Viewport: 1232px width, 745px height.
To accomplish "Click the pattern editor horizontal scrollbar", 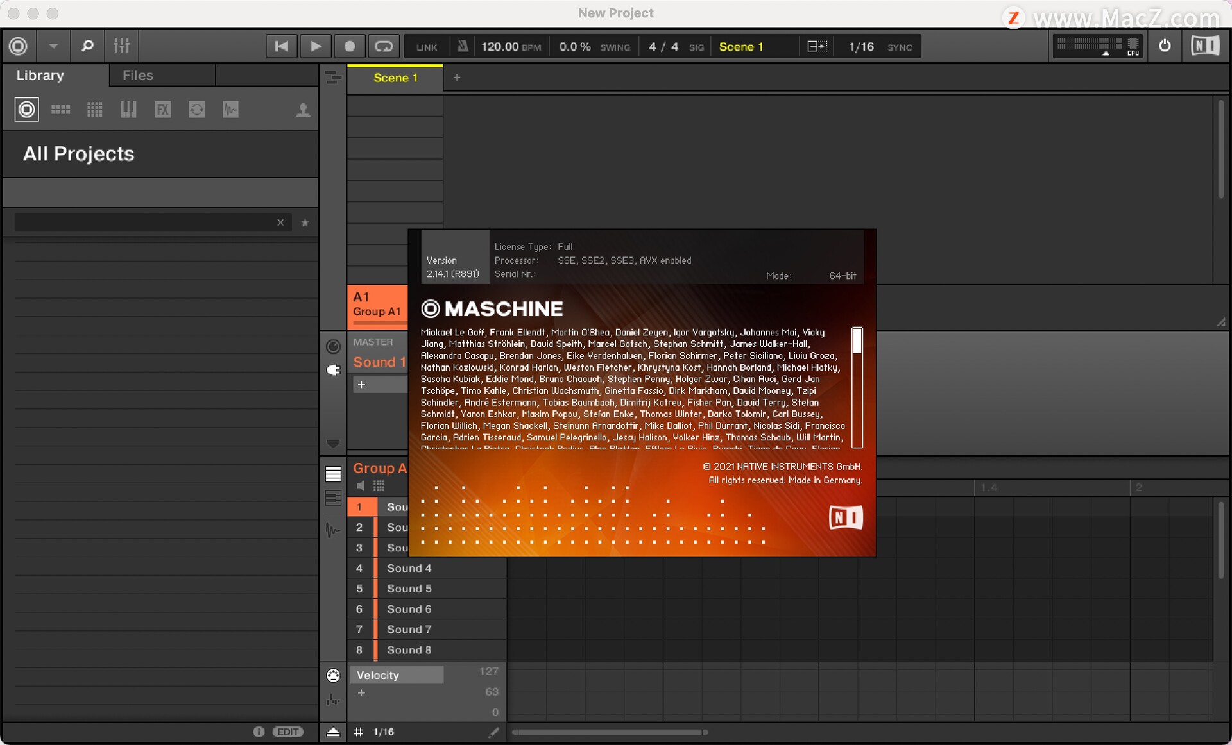I will pos(610,732).
